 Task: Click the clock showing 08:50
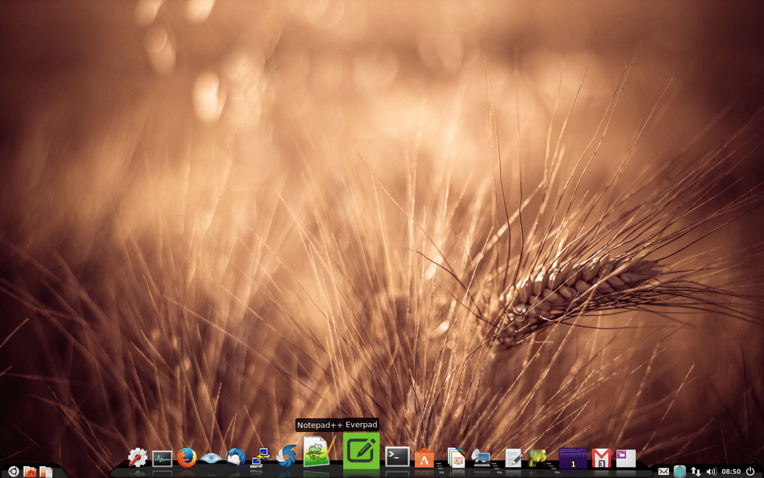731,471
